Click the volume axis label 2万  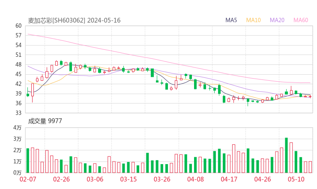[18, 150]
